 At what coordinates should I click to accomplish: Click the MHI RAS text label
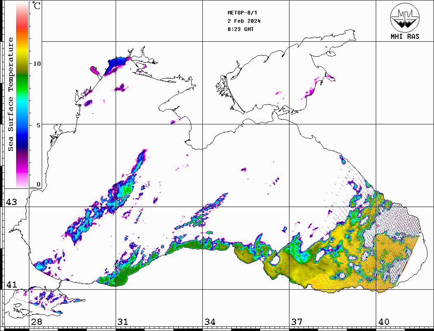(405, 36)
